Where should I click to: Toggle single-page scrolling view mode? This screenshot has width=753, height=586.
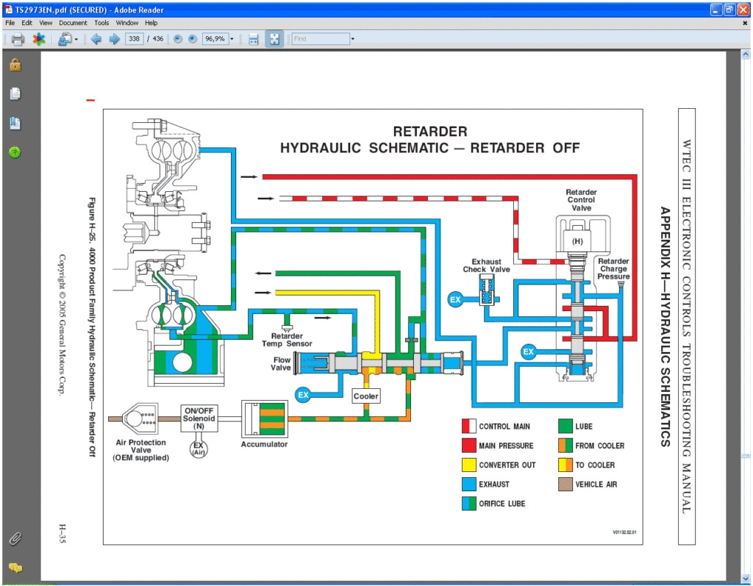254,38
